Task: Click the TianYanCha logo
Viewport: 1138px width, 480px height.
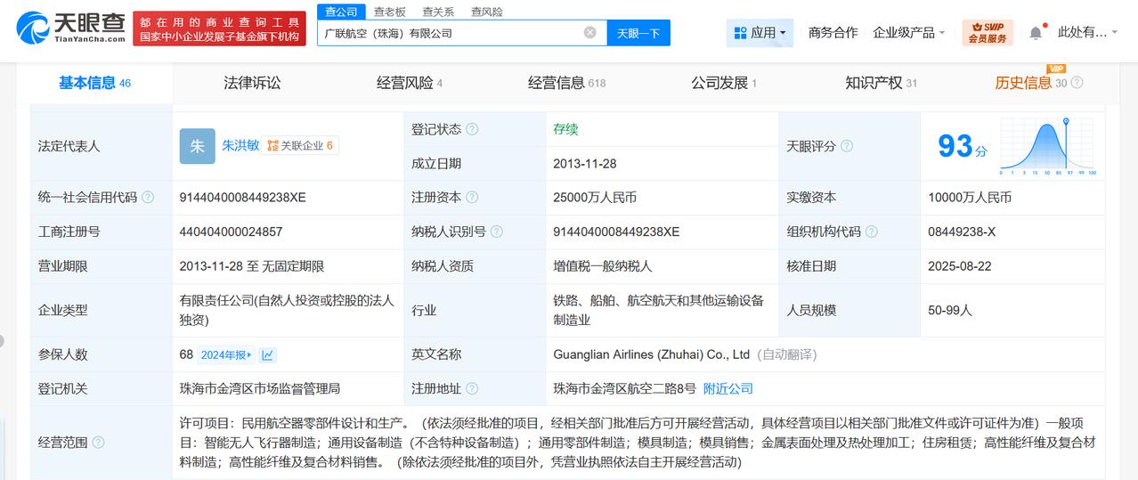Action: pos(69,28)
